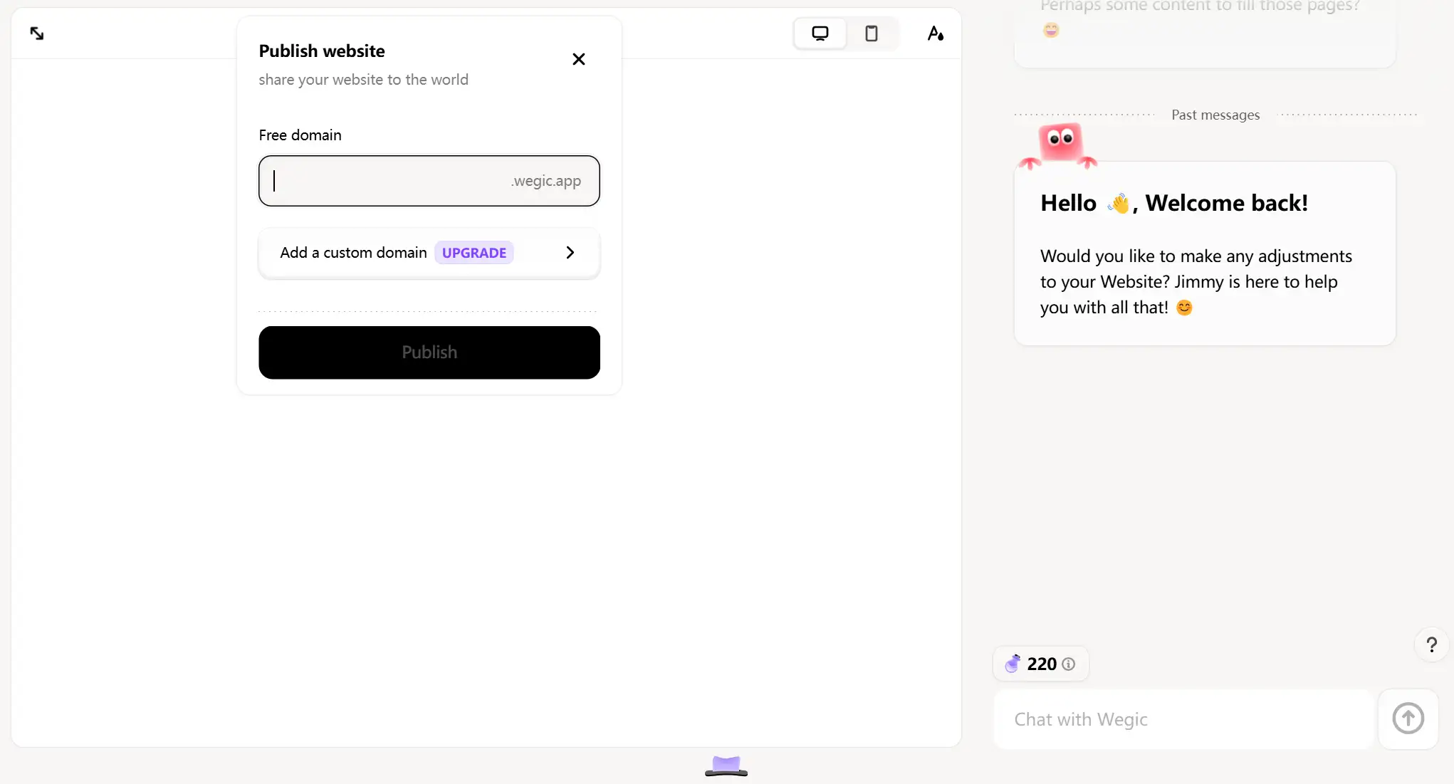The width and height of the screenshot is (1454, 784).
Task: Open the Add a custom domain option
Action: pos(353,252)
